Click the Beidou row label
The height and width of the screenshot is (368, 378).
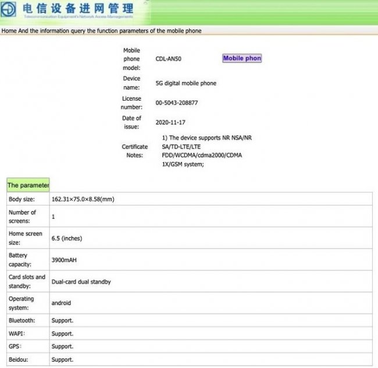pos(19,360)
